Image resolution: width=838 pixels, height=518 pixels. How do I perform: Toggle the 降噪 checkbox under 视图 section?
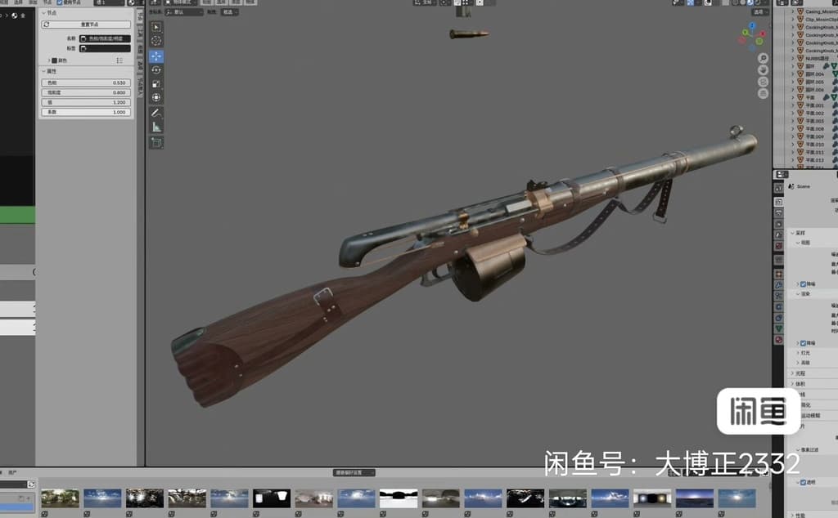click(x=803, y=284)
